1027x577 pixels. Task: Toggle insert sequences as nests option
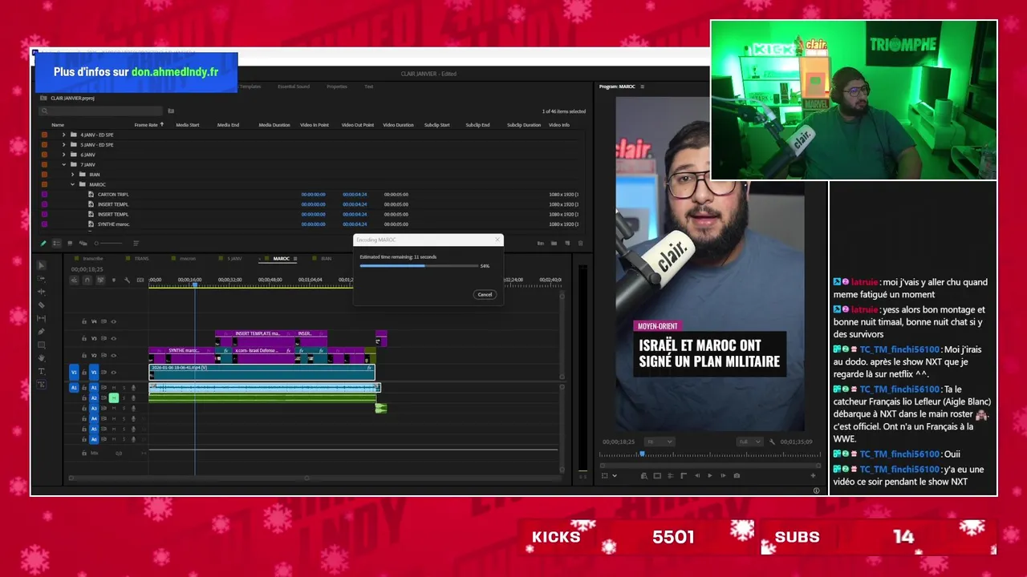click(x=74, y=280)
